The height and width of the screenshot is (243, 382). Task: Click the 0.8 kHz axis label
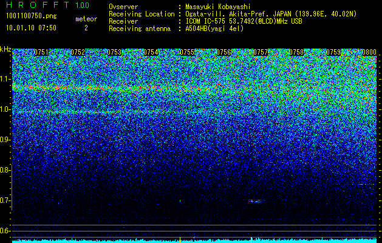coord(5,170)
